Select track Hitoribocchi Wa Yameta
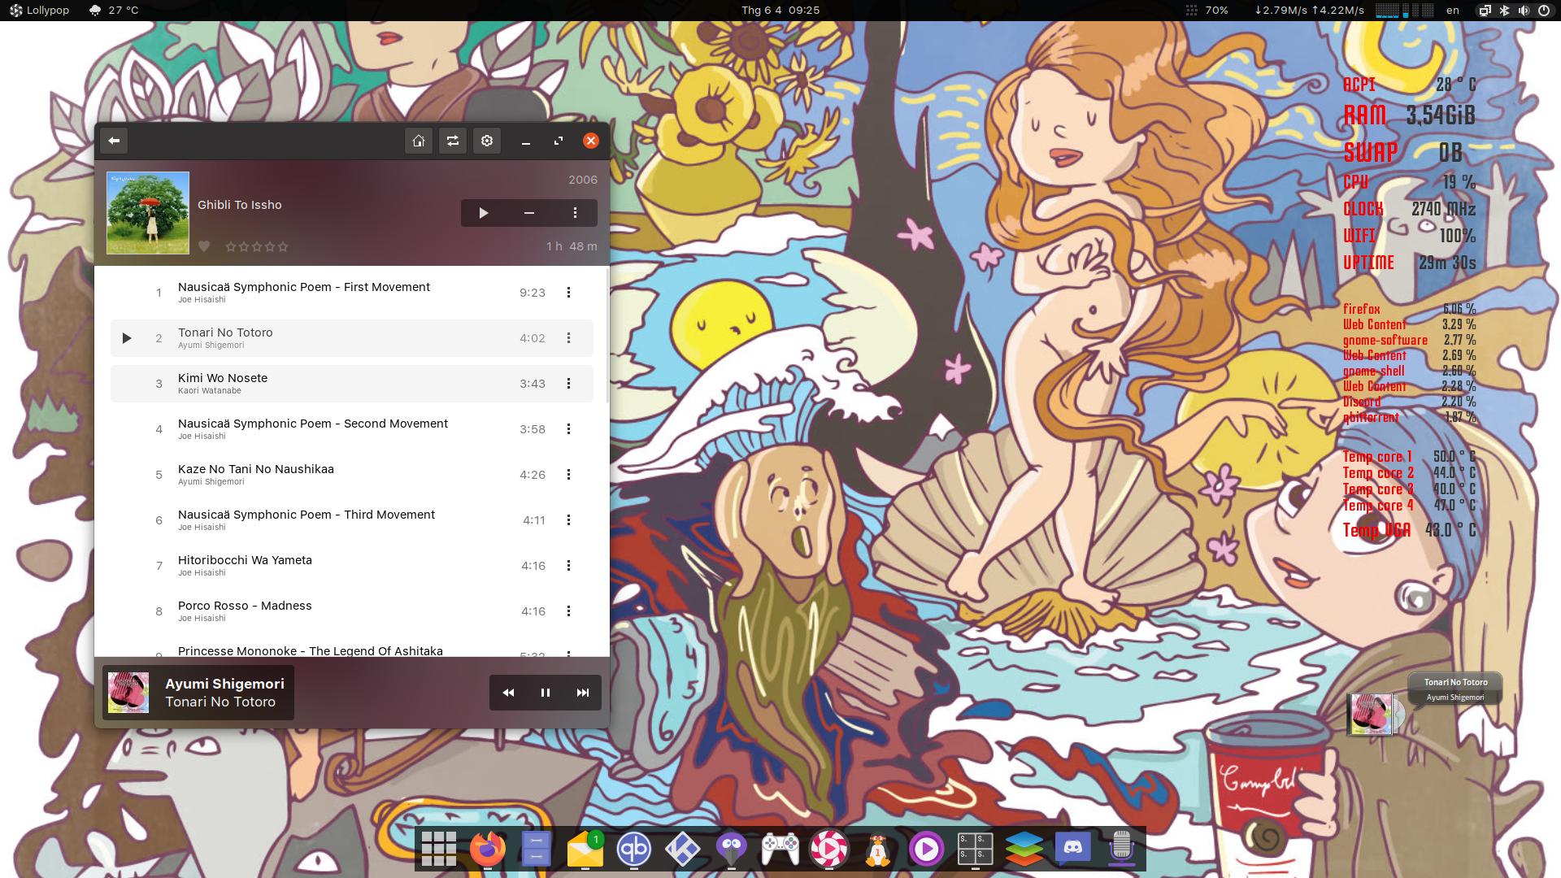Screen dimensions: 1561x878 pyautogui.click(x=352, y=566)
